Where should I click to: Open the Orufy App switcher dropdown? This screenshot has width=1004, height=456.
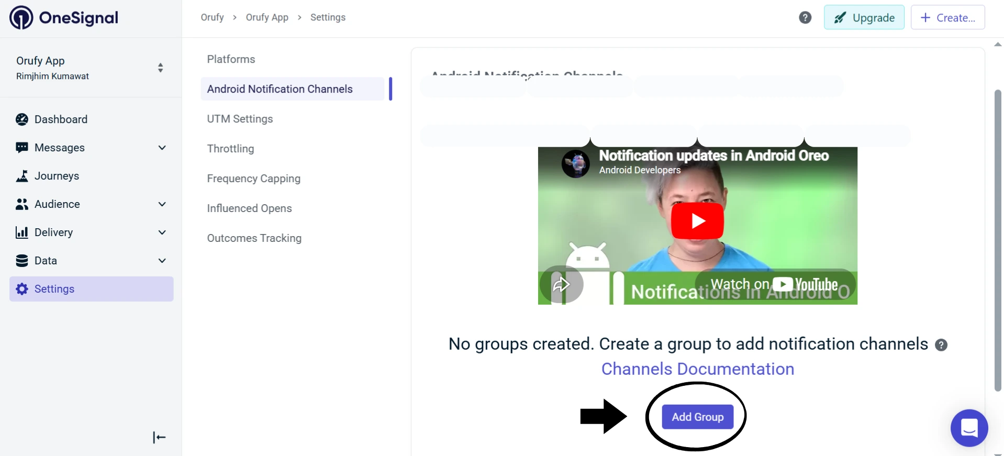pos(160,68)
